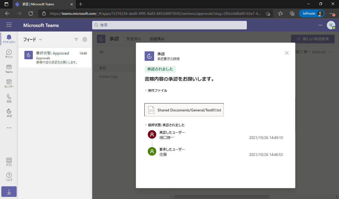Open the 樋口 勝一 (default) environment dropdown
339x199 pixels.
coord(314,52)
